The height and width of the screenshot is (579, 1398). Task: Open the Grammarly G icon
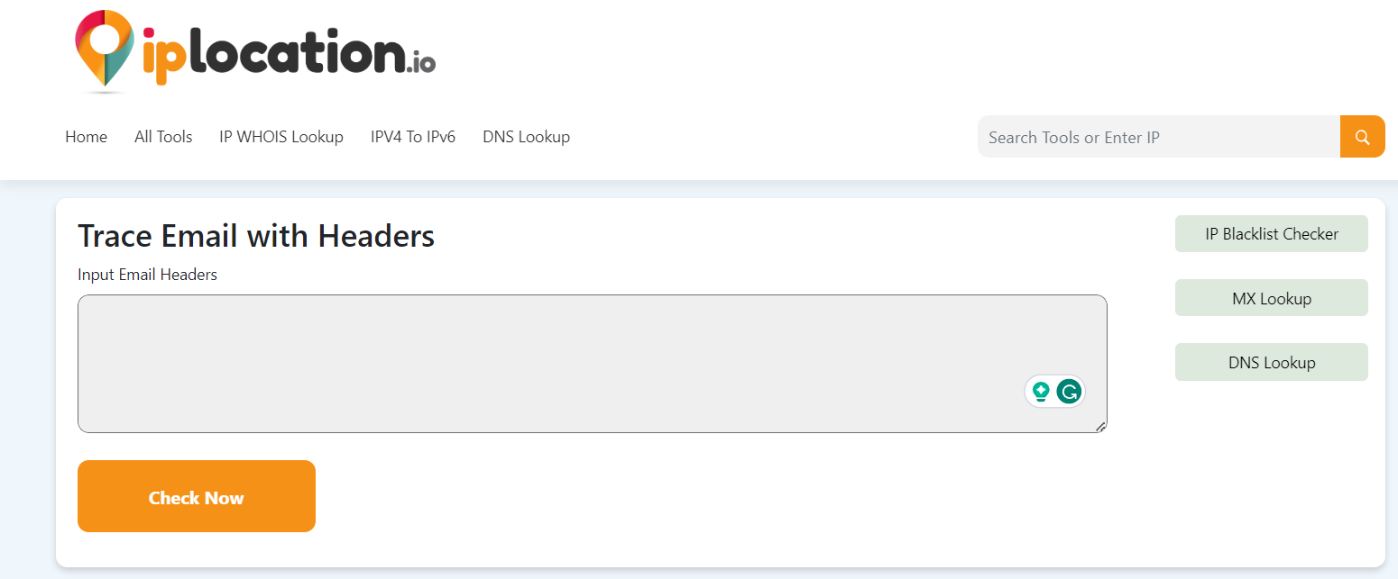[1069, 392]
